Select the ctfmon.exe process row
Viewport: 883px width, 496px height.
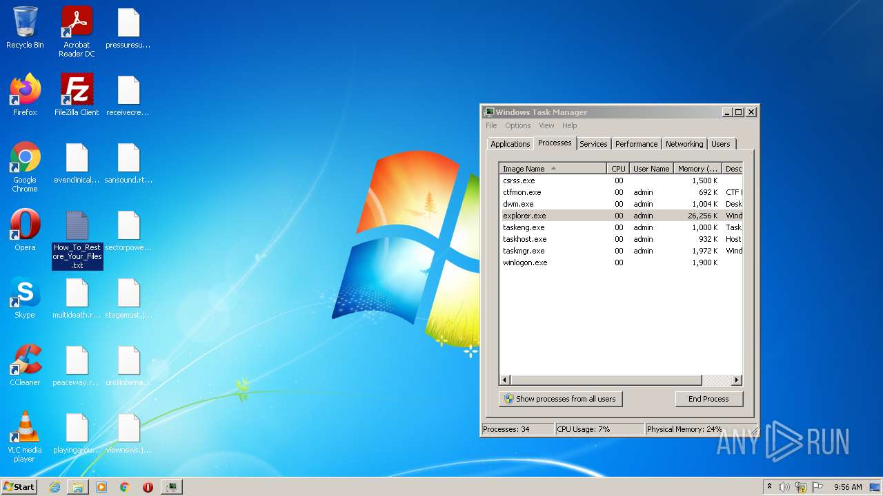click(621, 192)
